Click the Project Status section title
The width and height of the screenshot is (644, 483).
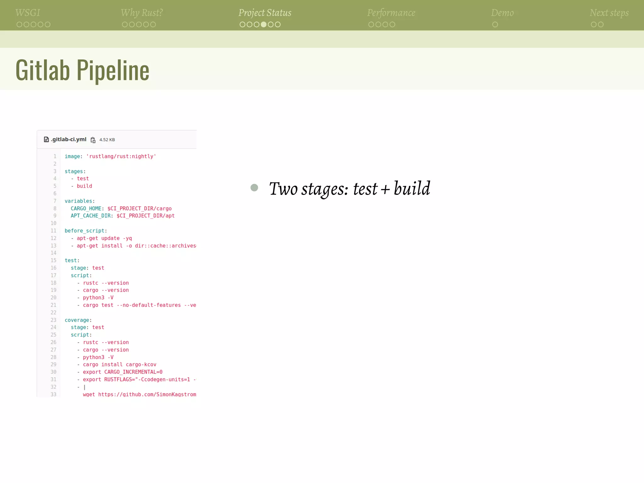coord(265,13)
